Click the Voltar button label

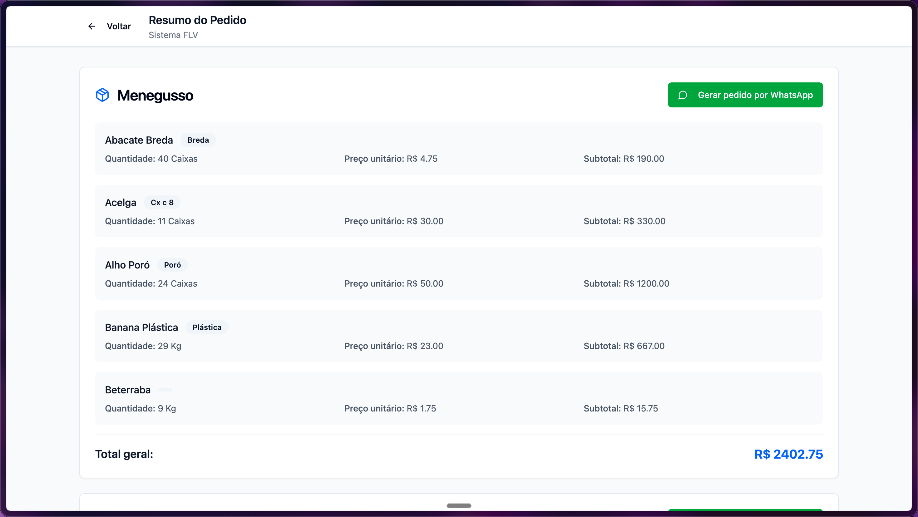click(119, 26)
